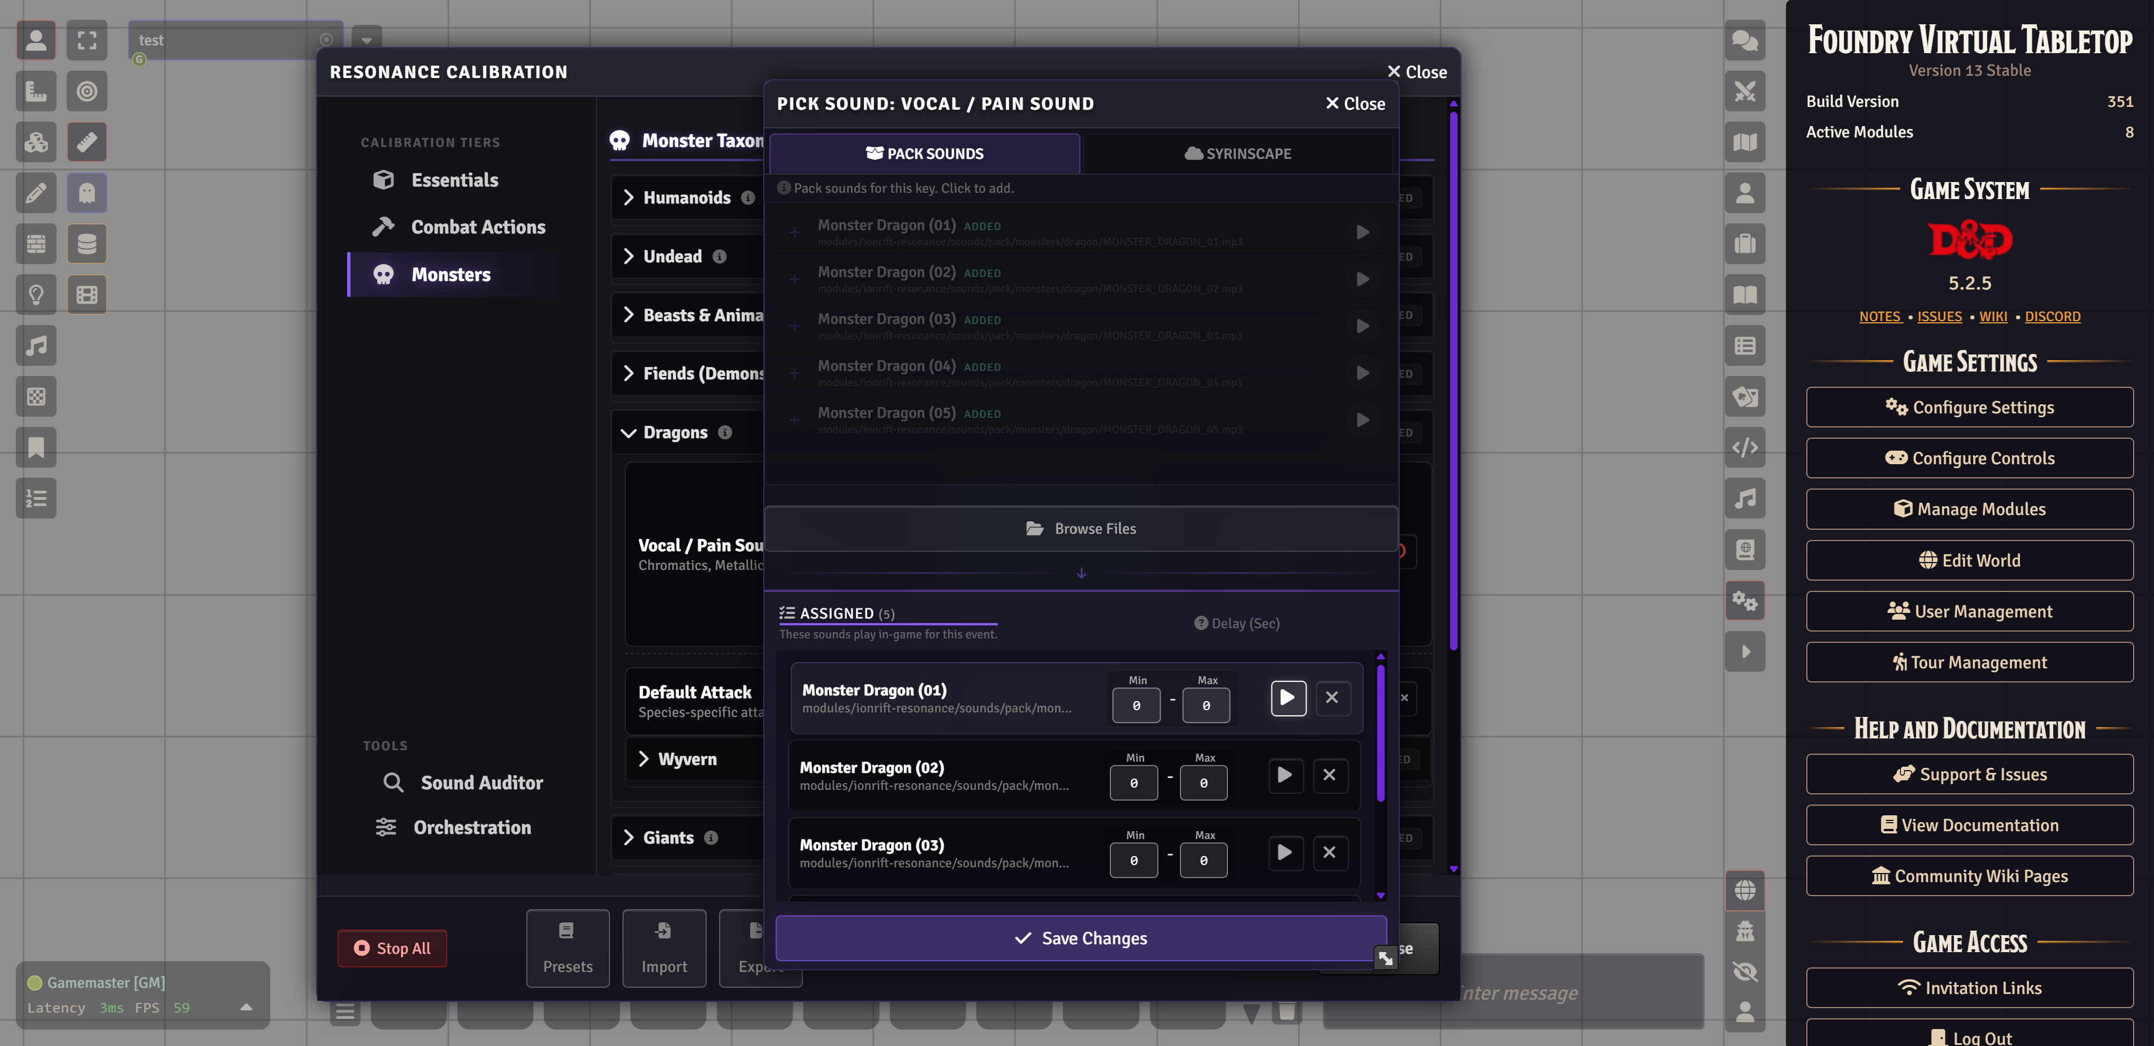Switch to the Pack Sounds tab

tap(925, 154)
